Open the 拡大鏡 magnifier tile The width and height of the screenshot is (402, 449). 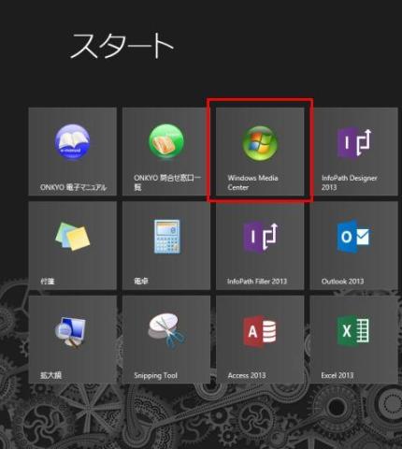point(73,340)
